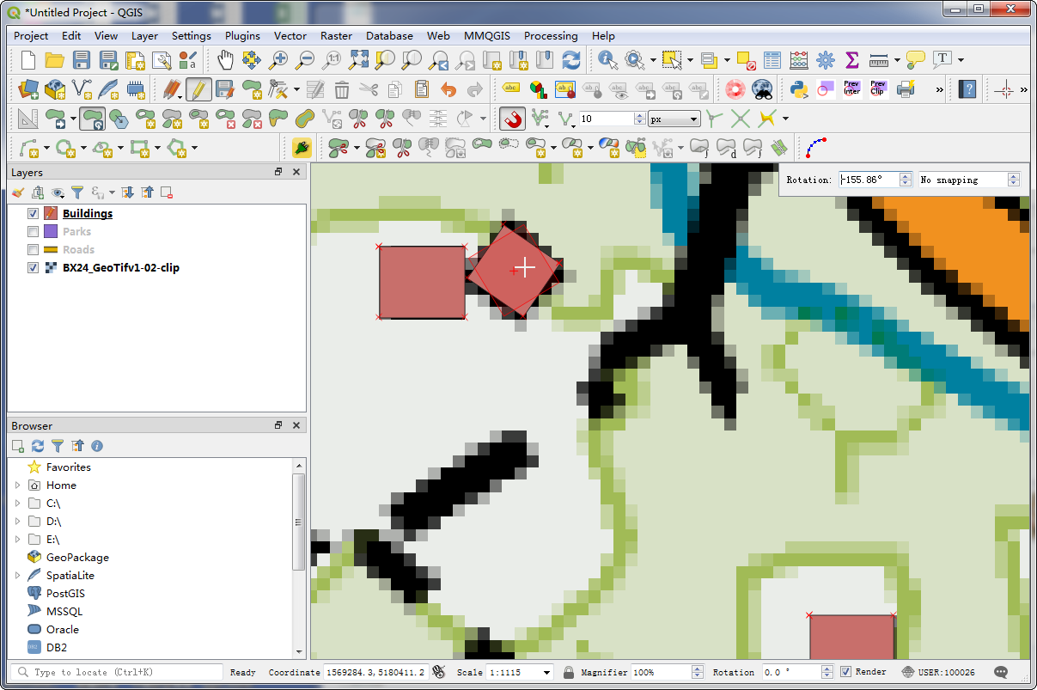Open the Layer menu

coord(144,35)
